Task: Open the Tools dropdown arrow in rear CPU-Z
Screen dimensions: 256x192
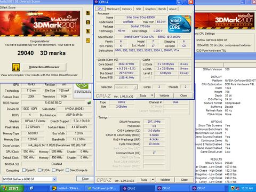Action: pyautogui.click(x=153, y=180)
